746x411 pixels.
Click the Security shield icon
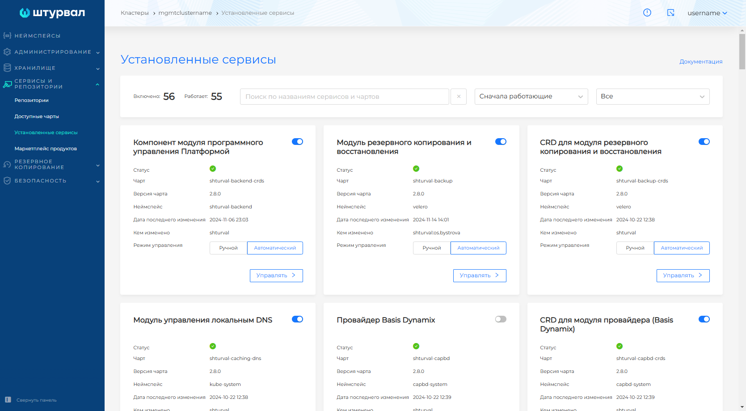pyautogui.click(x=7, y=181)
